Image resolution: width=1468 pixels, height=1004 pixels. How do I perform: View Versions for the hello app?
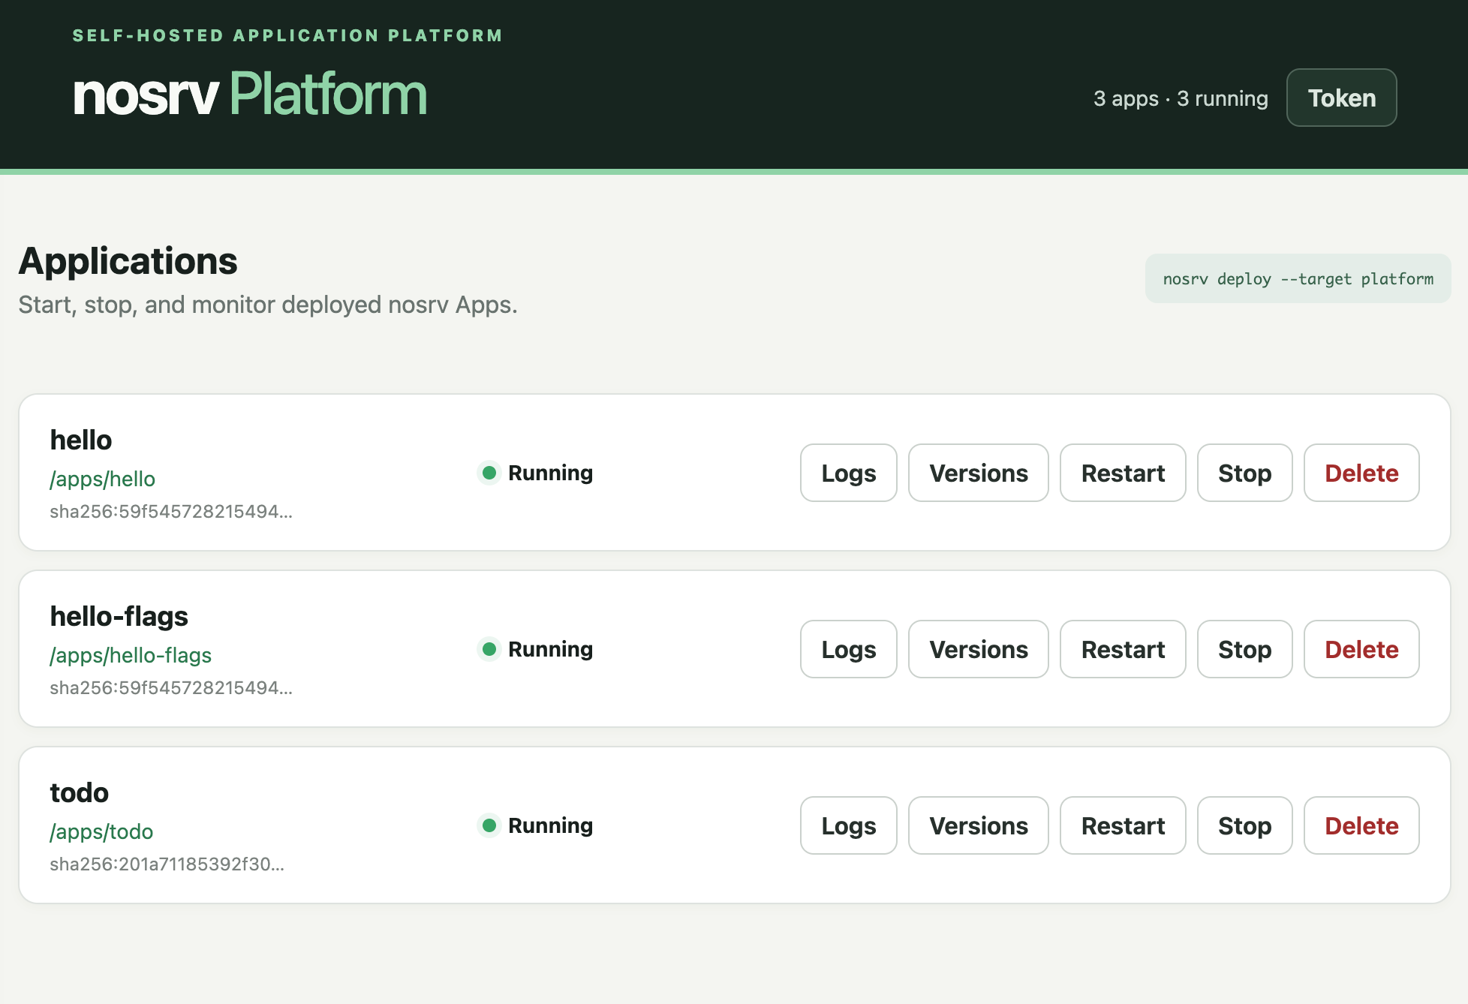[x=978, y=473]
